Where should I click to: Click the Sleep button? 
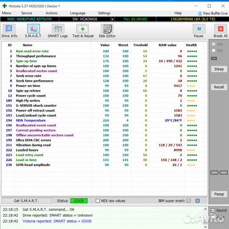pyautogui.click(x=219, y=69)
